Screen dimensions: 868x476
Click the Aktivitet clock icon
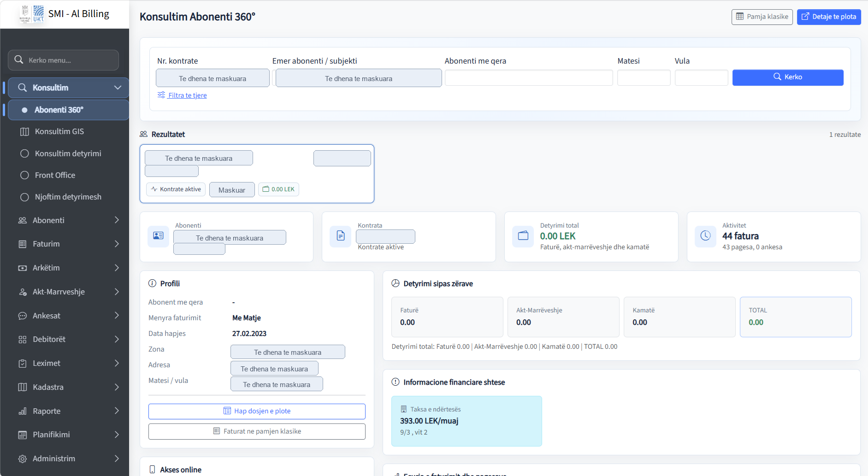(706, 236)
